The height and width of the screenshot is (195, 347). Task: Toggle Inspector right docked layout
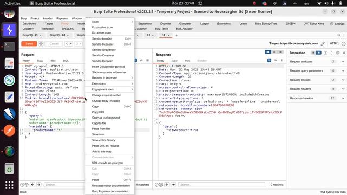(318, 53)
